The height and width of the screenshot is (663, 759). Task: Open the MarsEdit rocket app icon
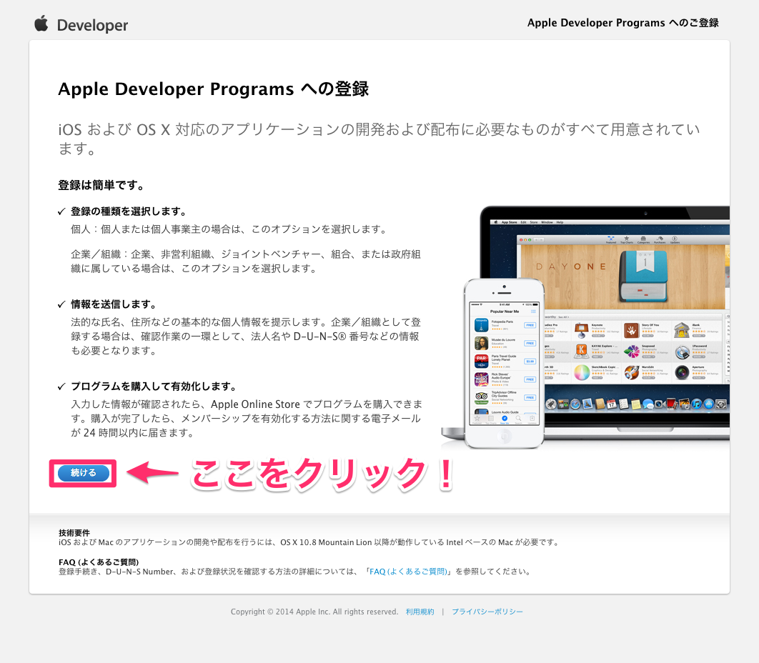pyautogui.click(x=631, y=372)
